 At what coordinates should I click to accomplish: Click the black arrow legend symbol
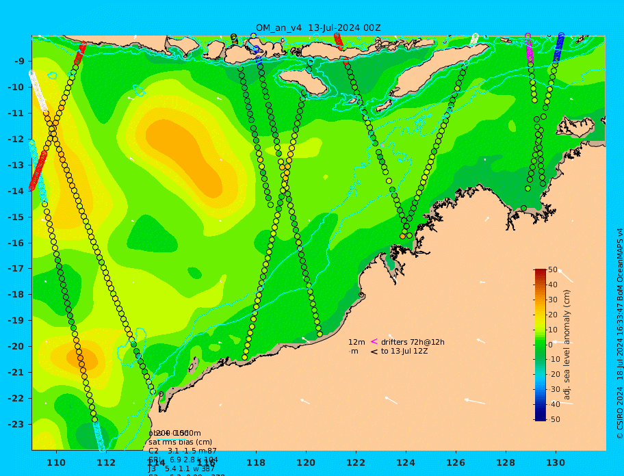pos(374,352)
